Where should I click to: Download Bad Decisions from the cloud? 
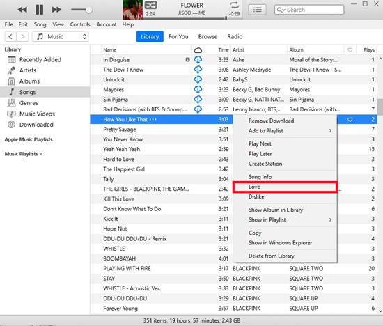tap(198, 109)
